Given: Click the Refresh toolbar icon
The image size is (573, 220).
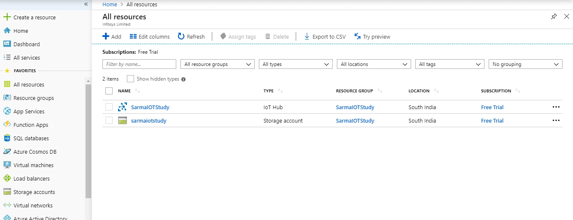Looking at the screenshot, I should coord(181,37).
